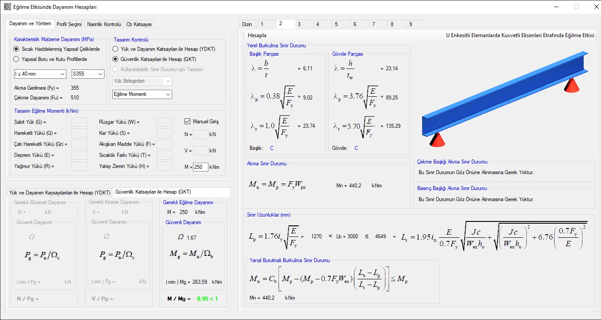Click the Lr value 4649
The height and width of the screenshot is (320, 601).
381,236
